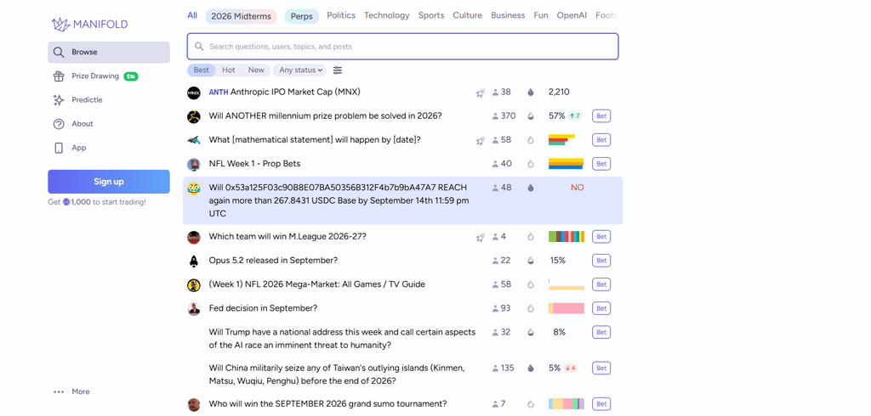Switch to the Politics topic

coord(341,15)
